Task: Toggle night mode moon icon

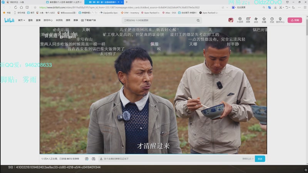Action: tap(293, 7)
